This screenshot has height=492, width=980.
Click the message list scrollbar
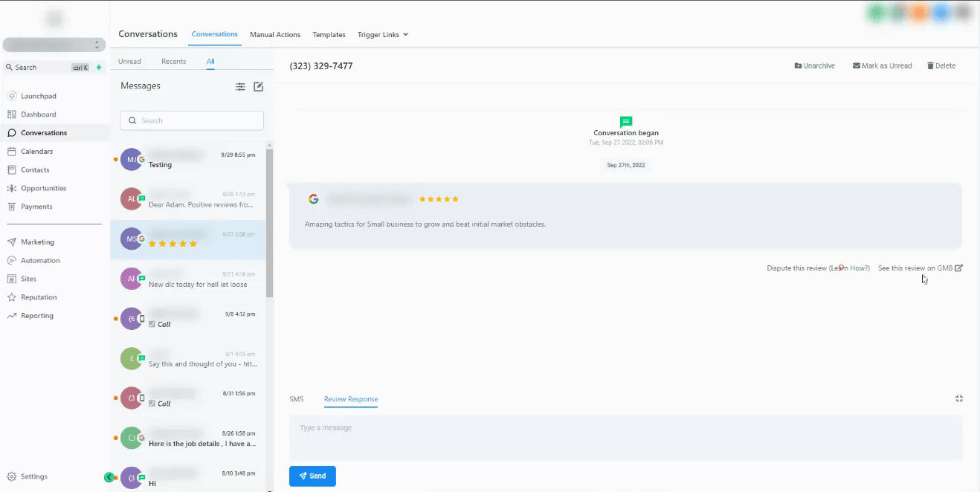(x=269, y=223)
